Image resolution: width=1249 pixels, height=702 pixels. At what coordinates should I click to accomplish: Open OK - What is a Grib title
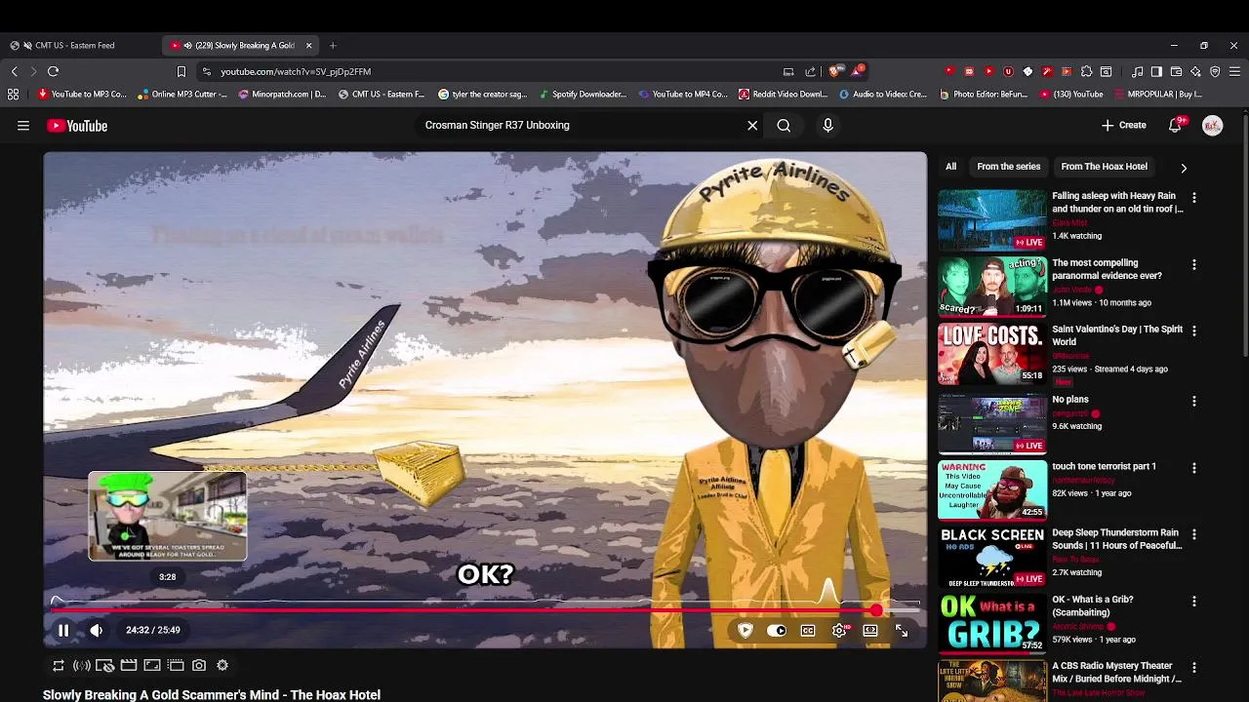click(x=1093, y=605)
